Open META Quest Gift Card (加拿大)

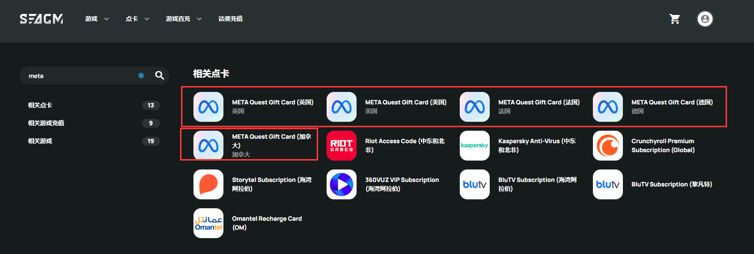[272, 141]
